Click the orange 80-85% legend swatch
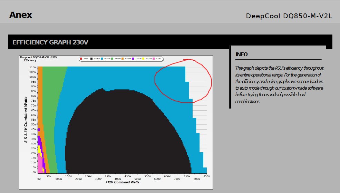 coord(123,59)
